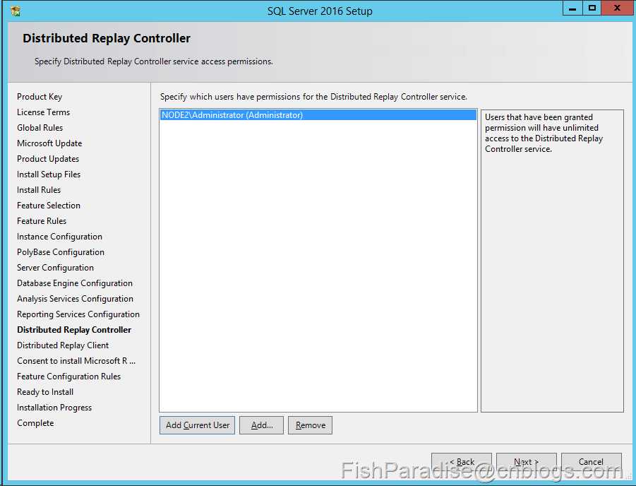Click the Ready to Install step
636x486 pixels.
[x=45, y=392]
